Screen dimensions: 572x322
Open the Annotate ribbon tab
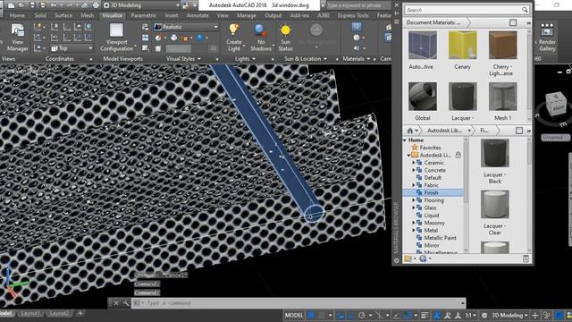pos(198,15)
